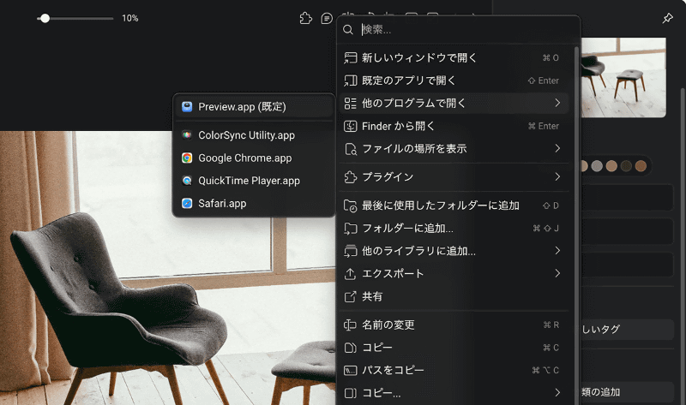
Task: Open with Safari.app
Action: 254,203
